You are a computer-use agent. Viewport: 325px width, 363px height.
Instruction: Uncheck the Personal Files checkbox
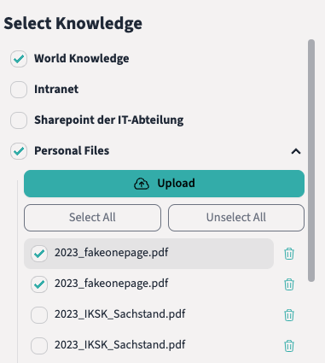pos(19,151)
